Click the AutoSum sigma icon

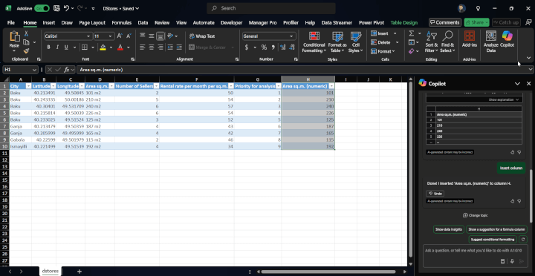(x=412, y=33)
